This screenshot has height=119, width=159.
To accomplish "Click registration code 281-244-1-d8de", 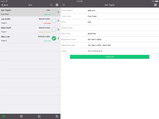I will point(94,39).
